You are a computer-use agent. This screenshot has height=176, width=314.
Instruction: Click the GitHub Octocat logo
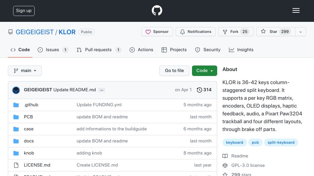(157, 10)
